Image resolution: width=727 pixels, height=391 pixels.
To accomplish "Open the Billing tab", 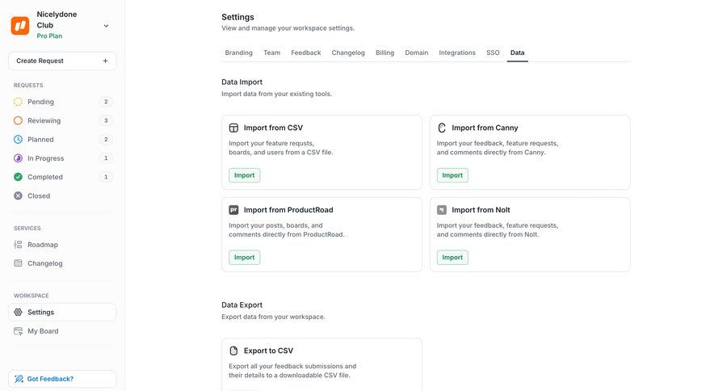I will tap(385, 53).
